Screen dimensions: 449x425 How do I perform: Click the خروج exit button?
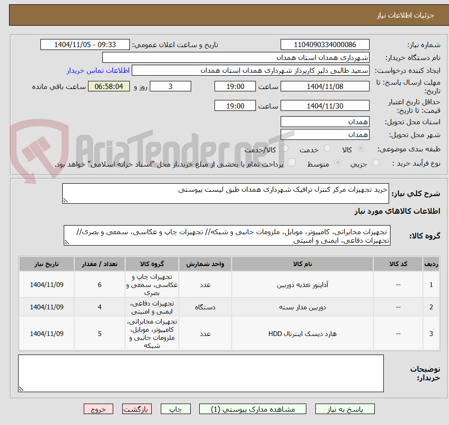(x=98, y=409)
